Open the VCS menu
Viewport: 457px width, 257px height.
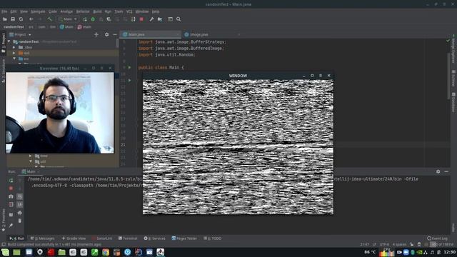(x=129, y=11)
